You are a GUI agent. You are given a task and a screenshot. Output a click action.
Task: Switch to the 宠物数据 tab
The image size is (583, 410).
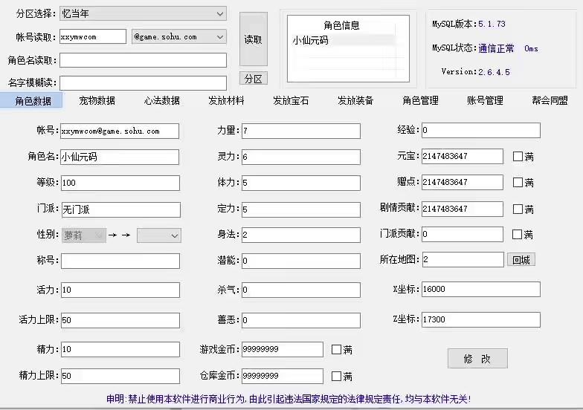[x=97, y=101]
